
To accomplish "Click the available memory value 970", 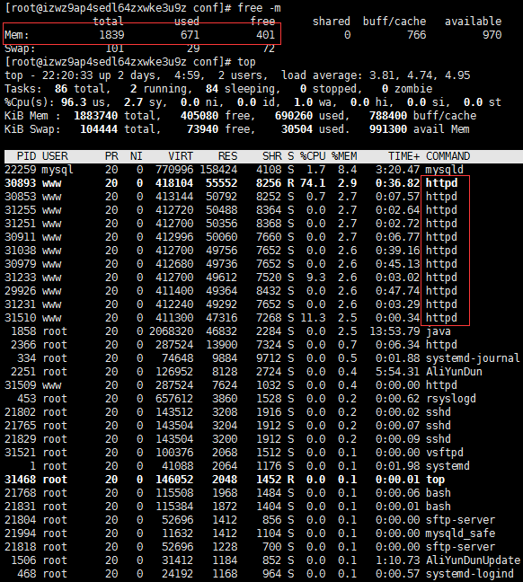I will 492,35.
